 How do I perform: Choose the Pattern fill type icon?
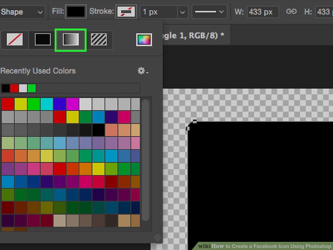tap(99, 39)
